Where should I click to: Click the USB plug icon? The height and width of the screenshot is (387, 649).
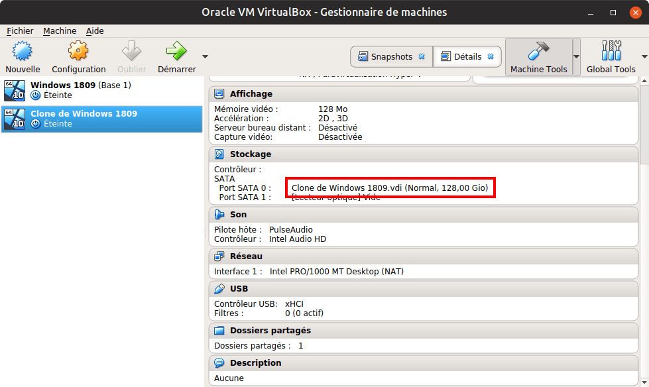point(219,289)
